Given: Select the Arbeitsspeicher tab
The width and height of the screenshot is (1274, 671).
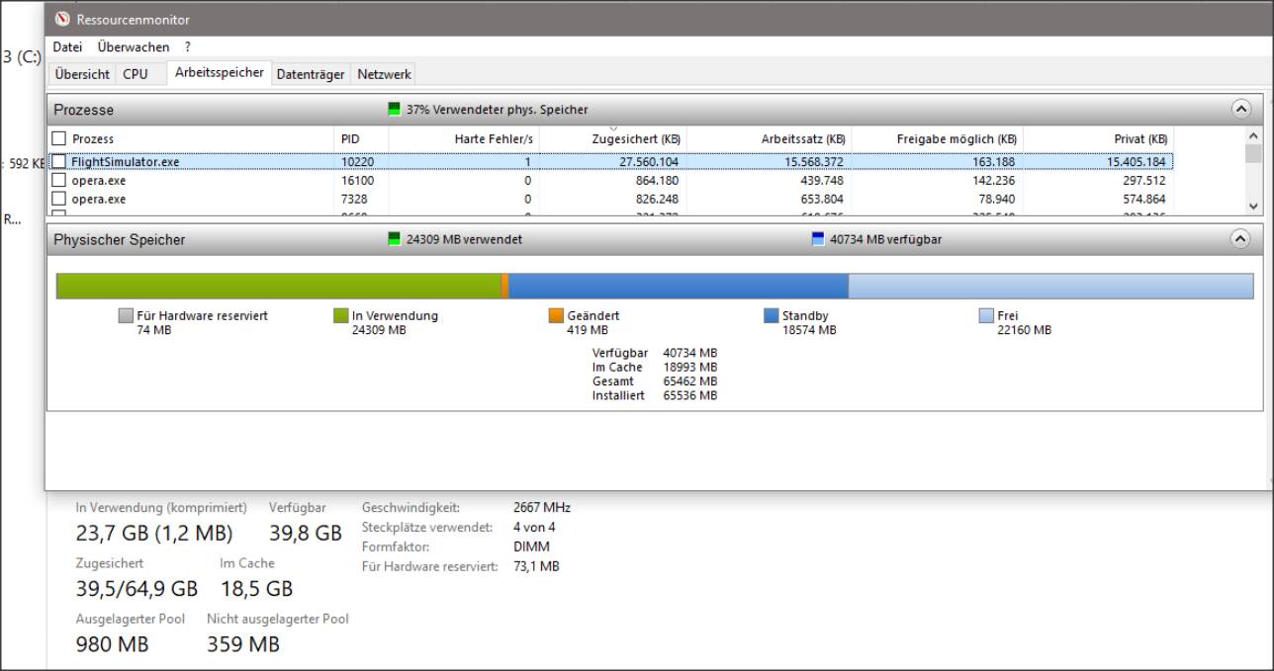Looking at the screenshot, I should [x=220, y=72].
